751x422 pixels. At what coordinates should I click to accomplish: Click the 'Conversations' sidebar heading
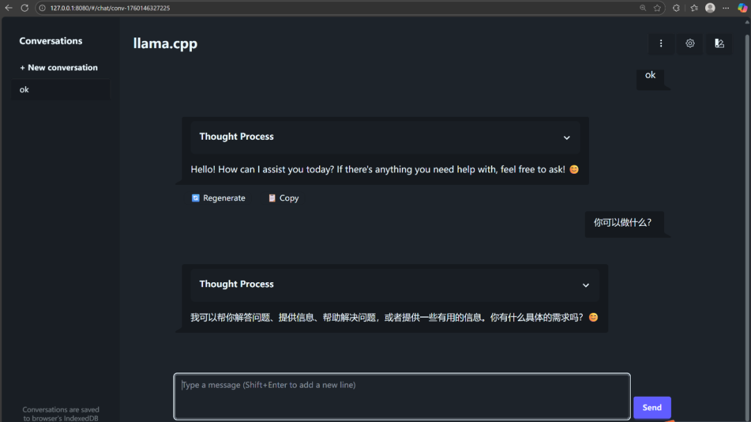(51, 41)
